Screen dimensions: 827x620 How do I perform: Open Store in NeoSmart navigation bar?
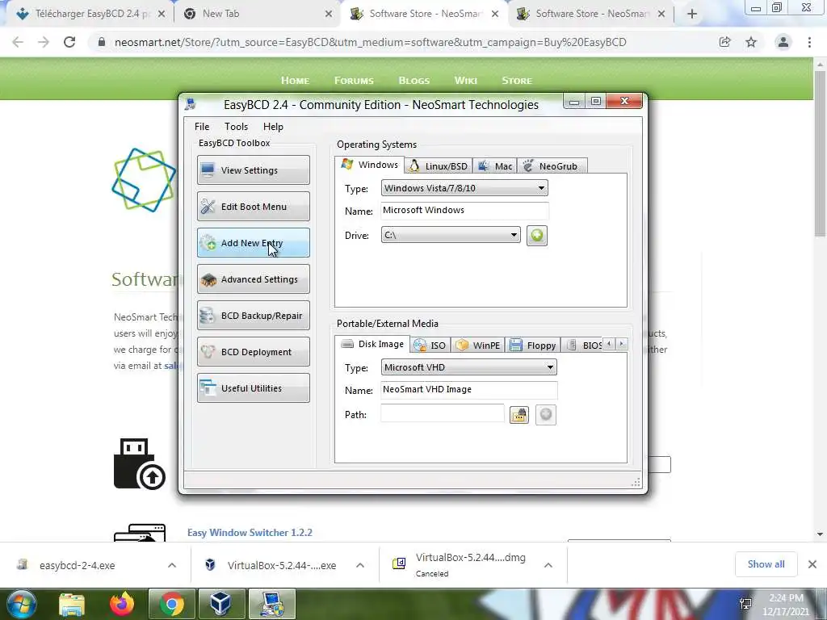tap(516, 80)
